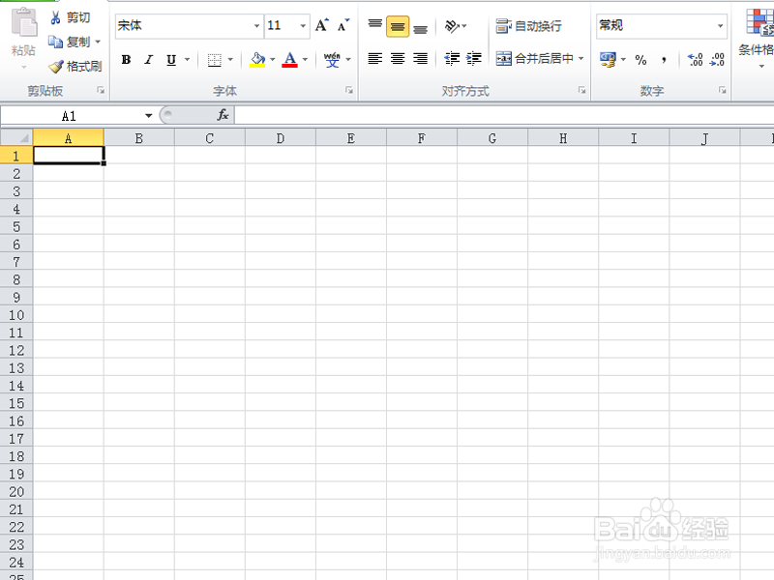Click the phonetic guide (wén) icon
Image resolution: width=774 pixels, height=580 pixels.
click(x=332, y=60)
